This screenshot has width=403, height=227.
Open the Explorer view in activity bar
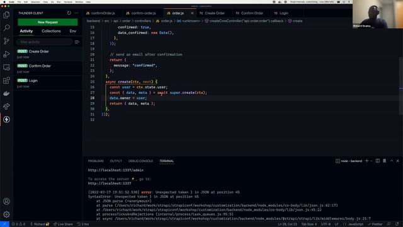6,15
